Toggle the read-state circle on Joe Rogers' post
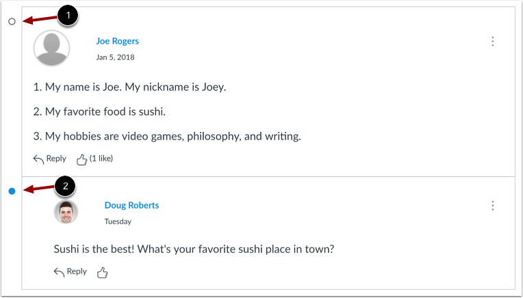The width and height of the screenshot is (523, 298). click(12, 22)
